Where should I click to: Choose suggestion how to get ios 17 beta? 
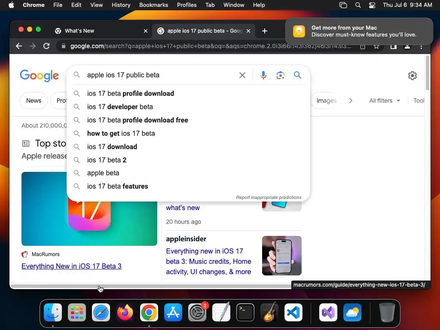click(x=188, y=133)
